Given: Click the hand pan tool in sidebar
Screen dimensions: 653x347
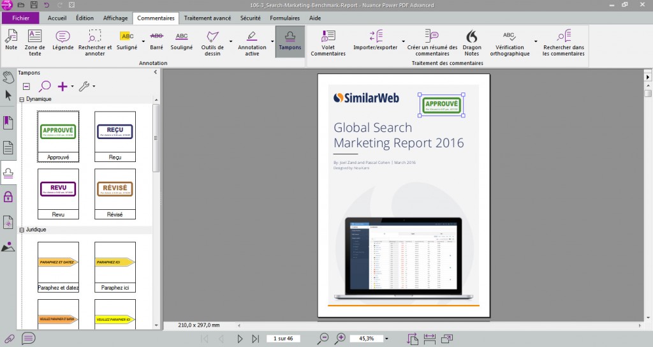Looking at the screenshot, I should (x=8, y=77).
